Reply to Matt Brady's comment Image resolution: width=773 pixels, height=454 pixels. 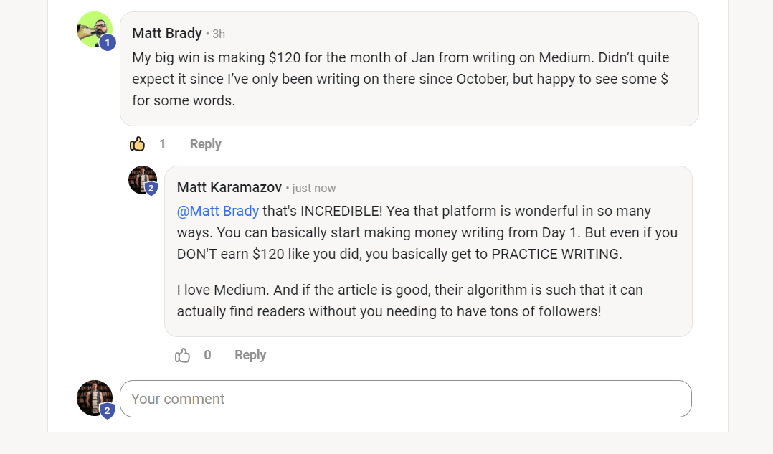pos(205,144)
